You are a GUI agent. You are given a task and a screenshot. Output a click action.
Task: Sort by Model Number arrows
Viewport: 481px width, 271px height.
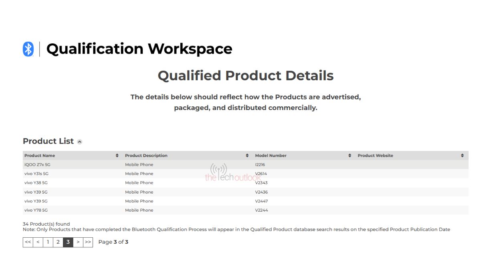click(350, 155)
